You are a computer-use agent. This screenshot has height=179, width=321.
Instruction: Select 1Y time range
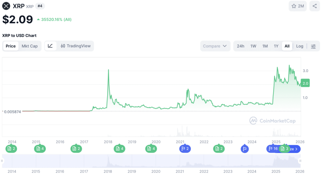click(276, 46)
